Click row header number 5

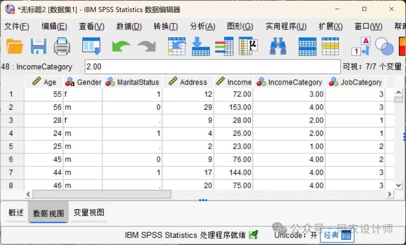[x=11, y=146]
